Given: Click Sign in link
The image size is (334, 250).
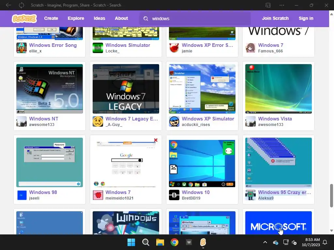Looking at the screenshot, I should [306, 18].
